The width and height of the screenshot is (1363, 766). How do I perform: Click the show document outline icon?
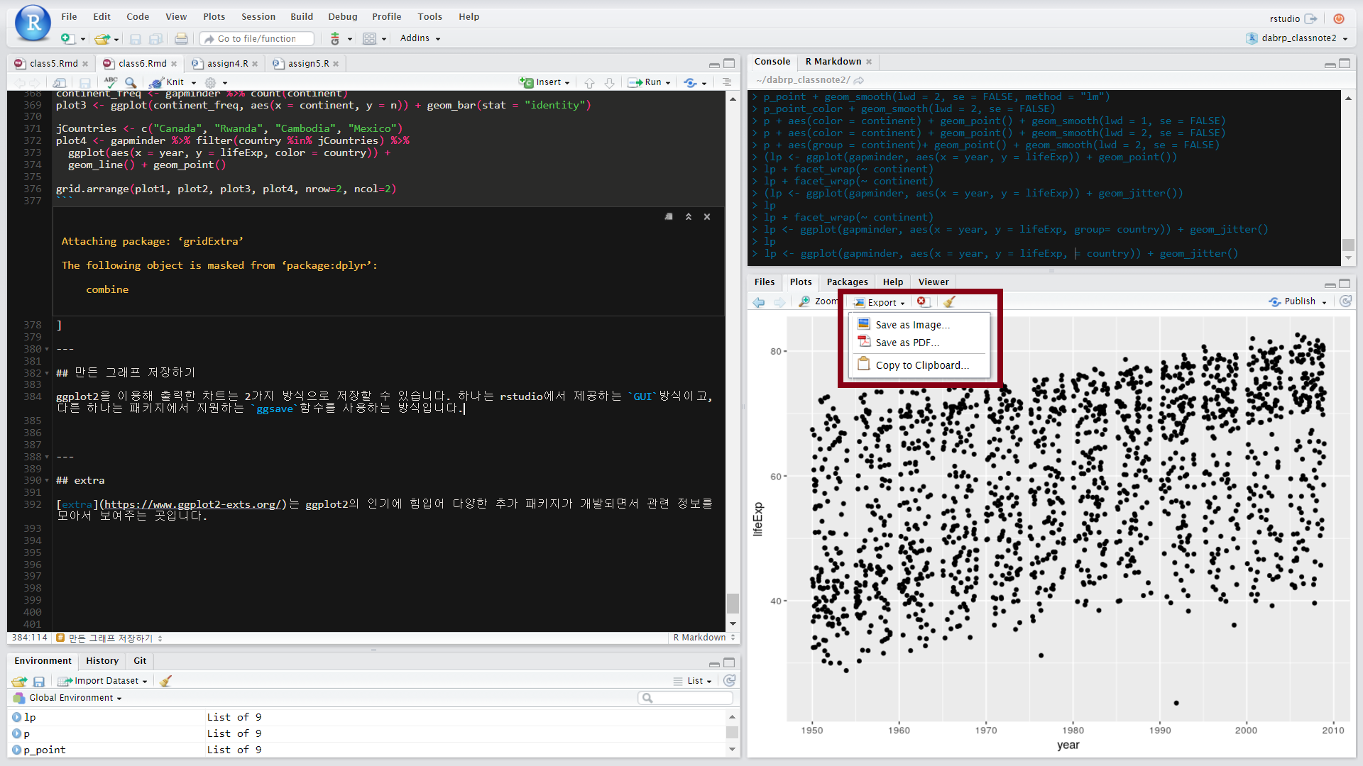(x=727, y=82)
